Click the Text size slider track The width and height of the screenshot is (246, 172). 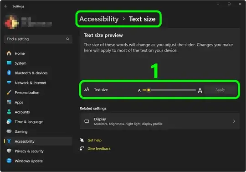click(x=169, y=90)
